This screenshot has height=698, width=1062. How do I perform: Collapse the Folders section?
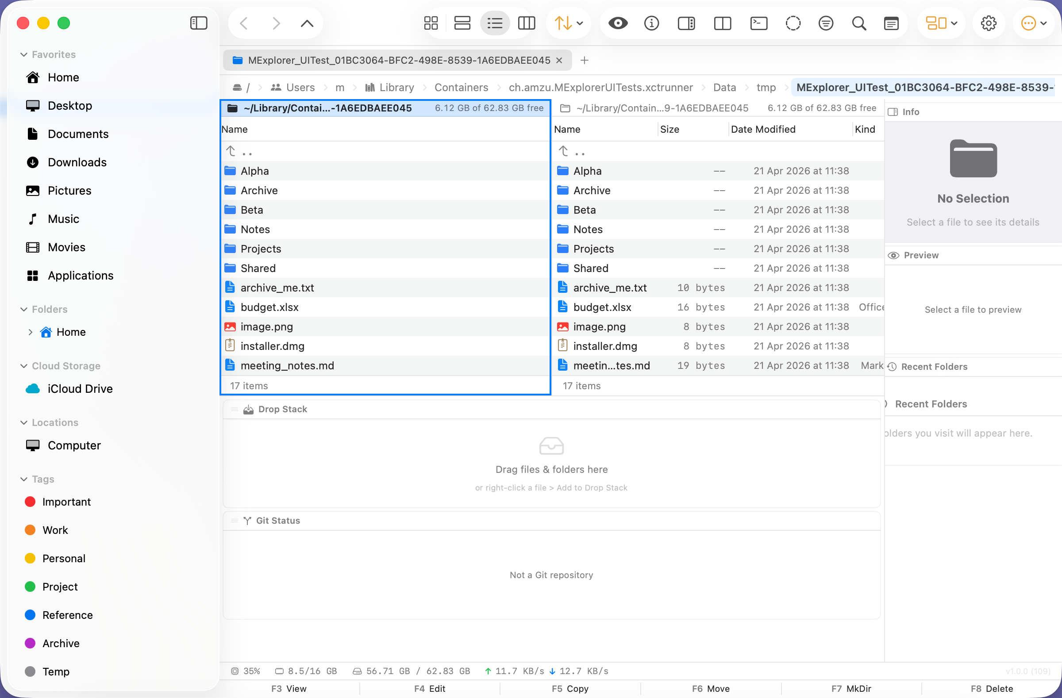point(23,309)
